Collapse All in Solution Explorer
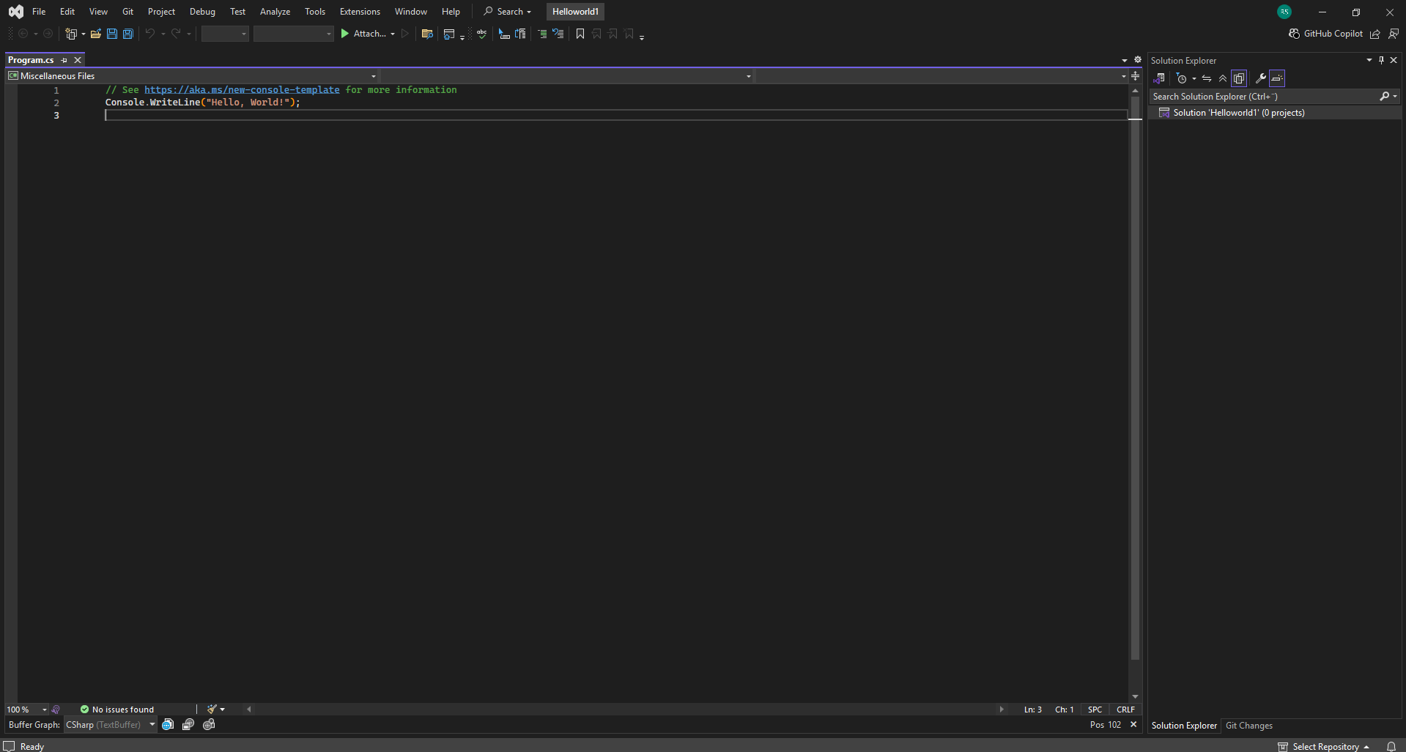The height and width of the screenshot is (752, 1406). coord(1223,78)
